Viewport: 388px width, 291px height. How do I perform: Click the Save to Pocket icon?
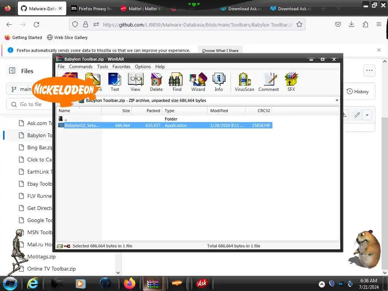338,24
